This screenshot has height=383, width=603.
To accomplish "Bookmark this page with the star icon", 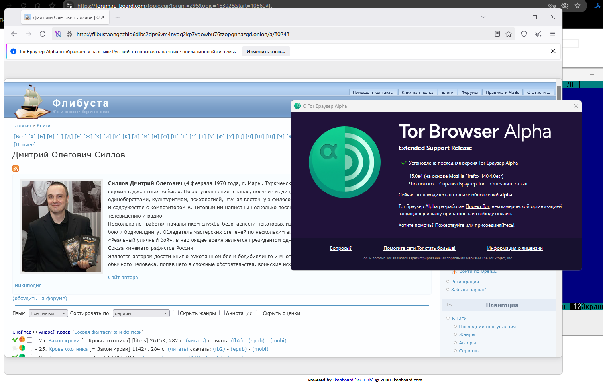I will click(x=509, y=34).
